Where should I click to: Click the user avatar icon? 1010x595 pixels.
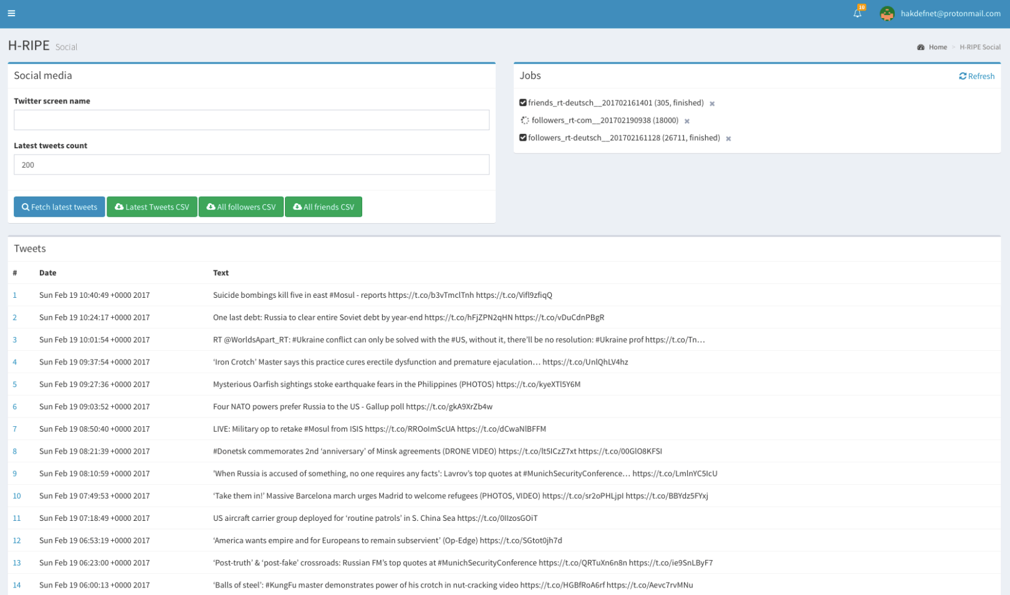[x=887, y=13]
